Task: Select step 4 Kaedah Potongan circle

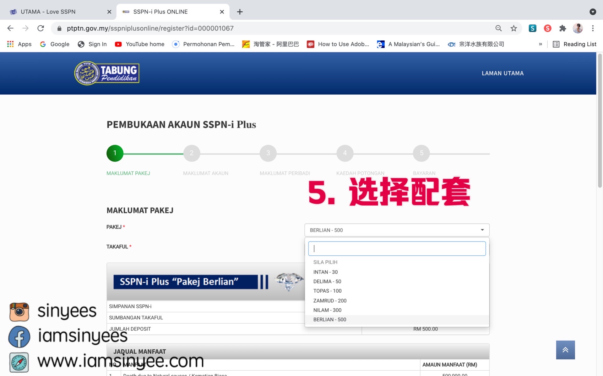Action: (x=345, y=153)
